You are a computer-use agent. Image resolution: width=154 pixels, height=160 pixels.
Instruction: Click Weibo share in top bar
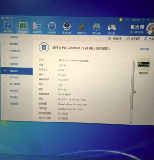[x=115, y=38]
